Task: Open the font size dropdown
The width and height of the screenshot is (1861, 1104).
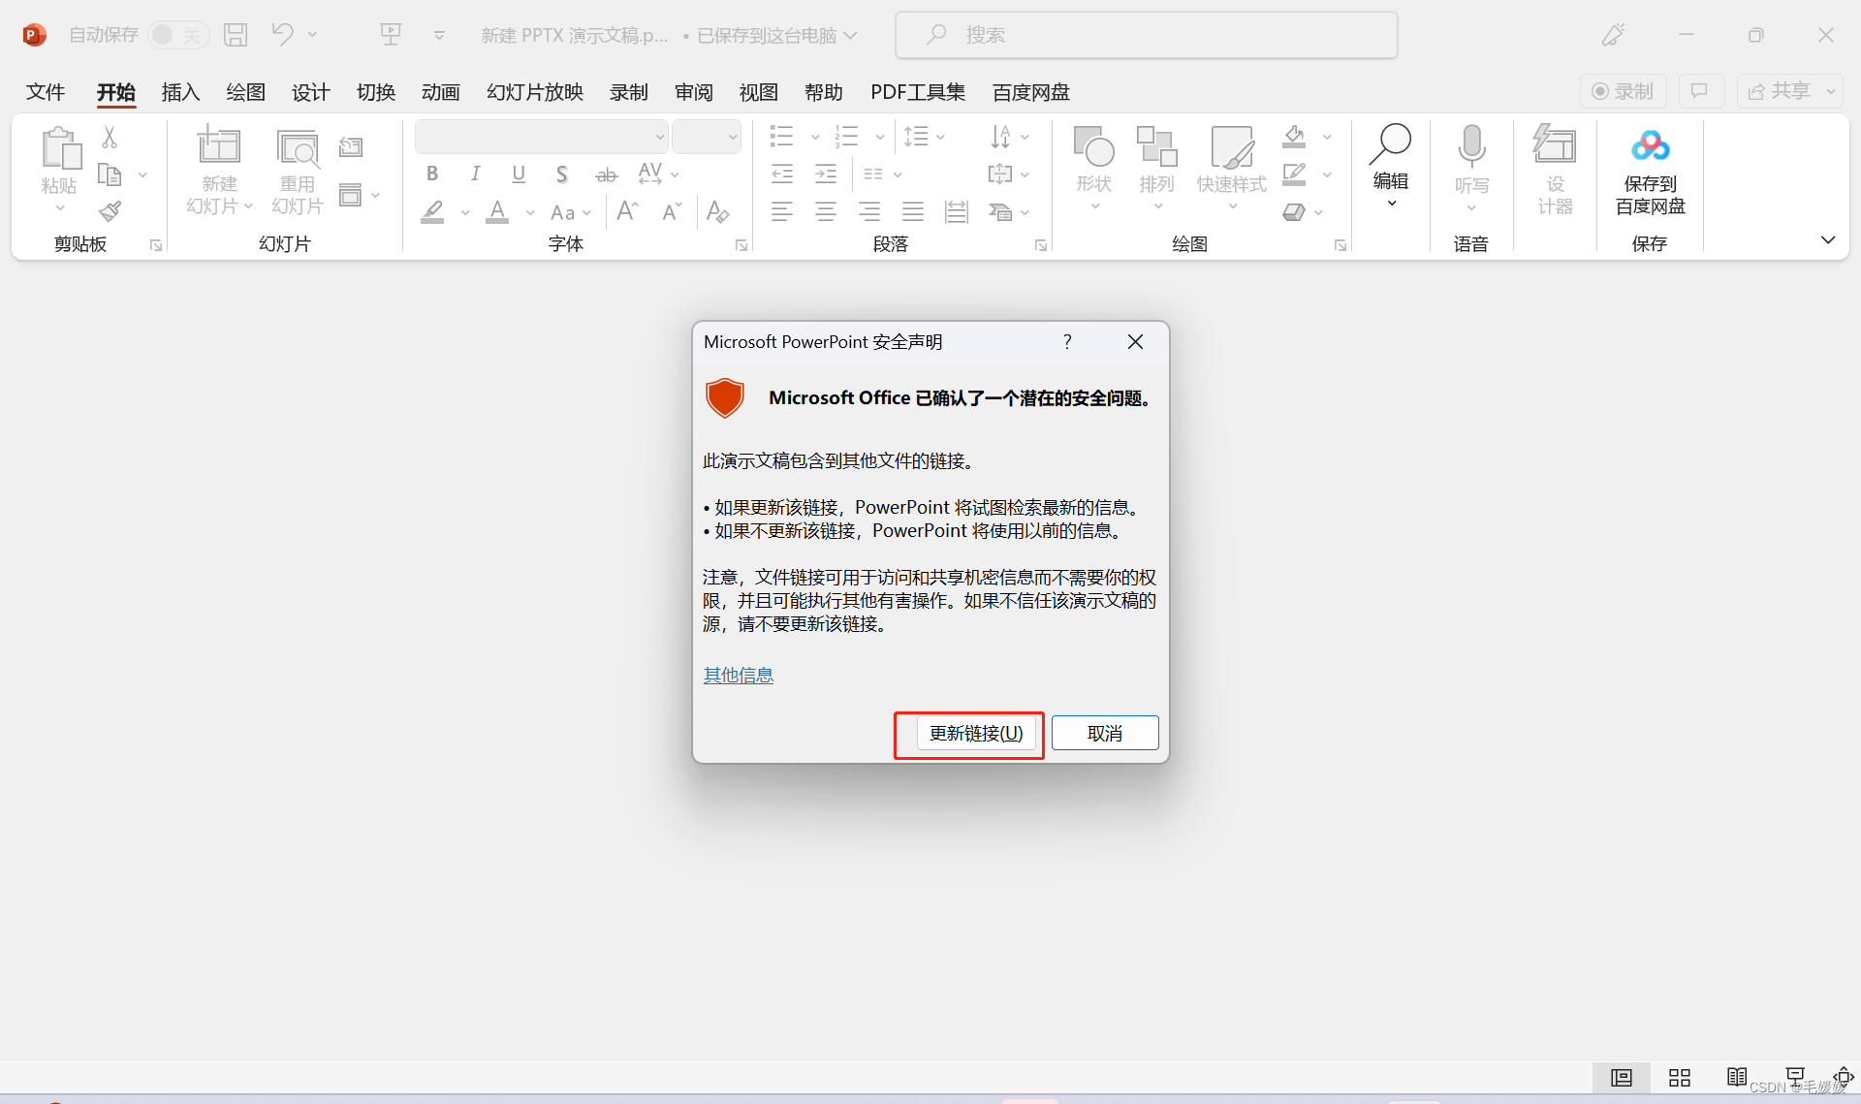Action: [x=733, y=137]
